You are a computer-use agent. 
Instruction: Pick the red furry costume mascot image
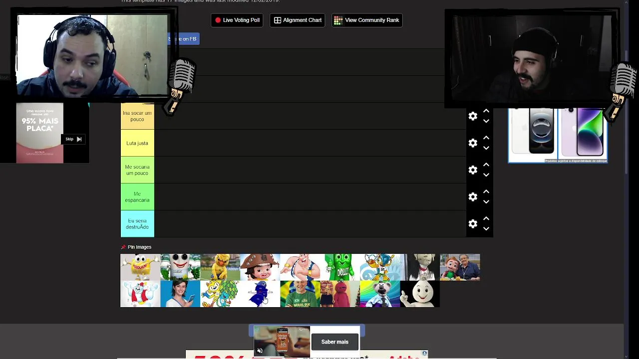pyautogui.click(x=340, y=294)
